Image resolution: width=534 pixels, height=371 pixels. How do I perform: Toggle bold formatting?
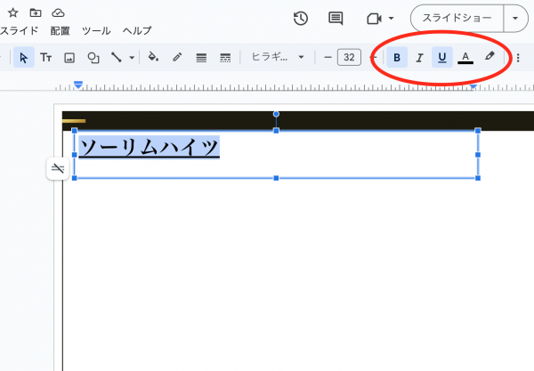(x=397, y=58)
